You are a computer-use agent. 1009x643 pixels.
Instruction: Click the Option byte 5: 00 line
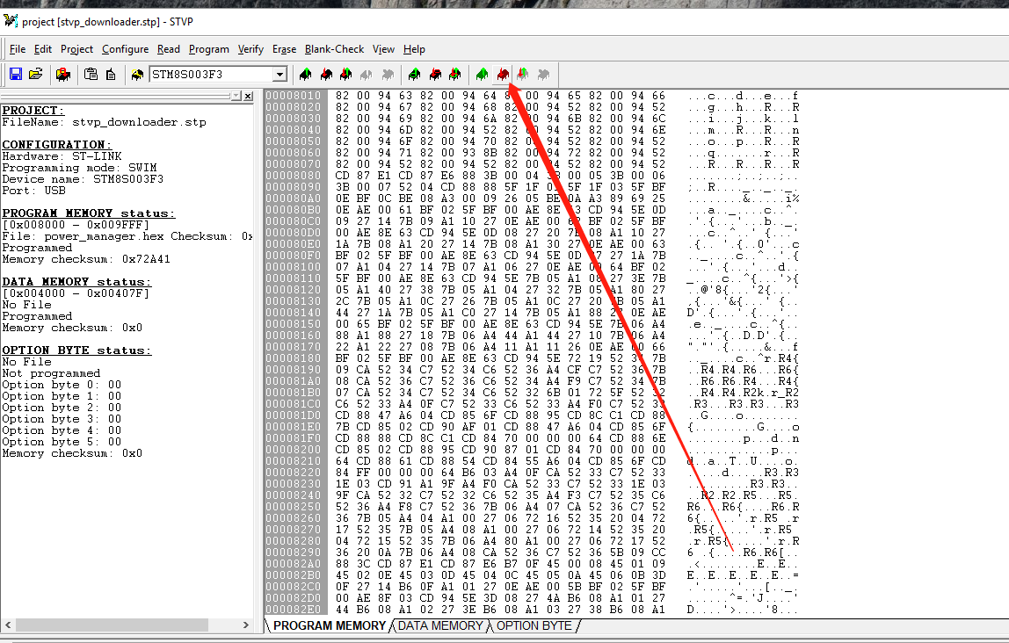click(62, 442)
